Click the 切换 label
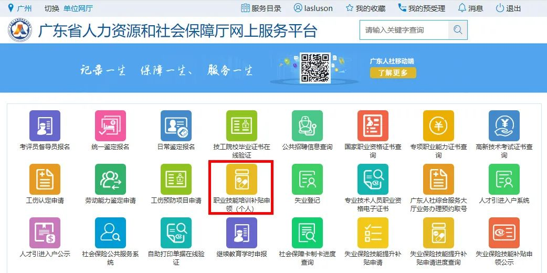This screenshot has width=547, height=273. (51, 8)
